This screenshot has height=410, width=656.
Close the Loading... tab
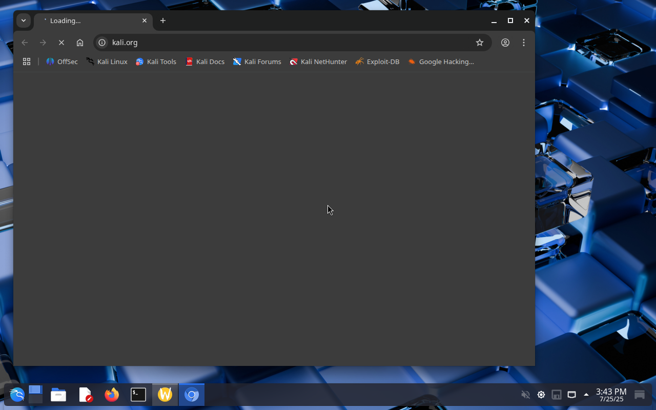pos(145,20)
